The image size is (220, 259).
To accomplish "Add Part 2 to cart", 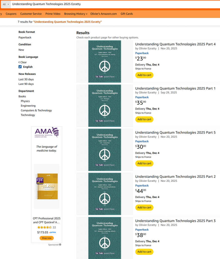I will pos(144,208).
